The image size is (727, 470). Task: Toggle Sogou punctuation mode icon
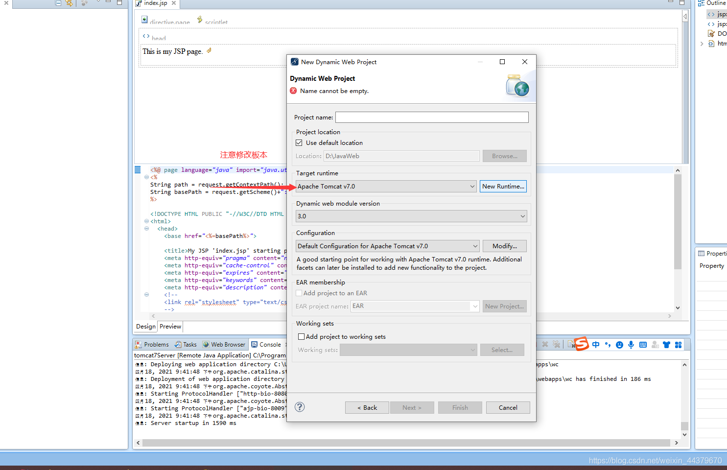[x=608, y=345]
